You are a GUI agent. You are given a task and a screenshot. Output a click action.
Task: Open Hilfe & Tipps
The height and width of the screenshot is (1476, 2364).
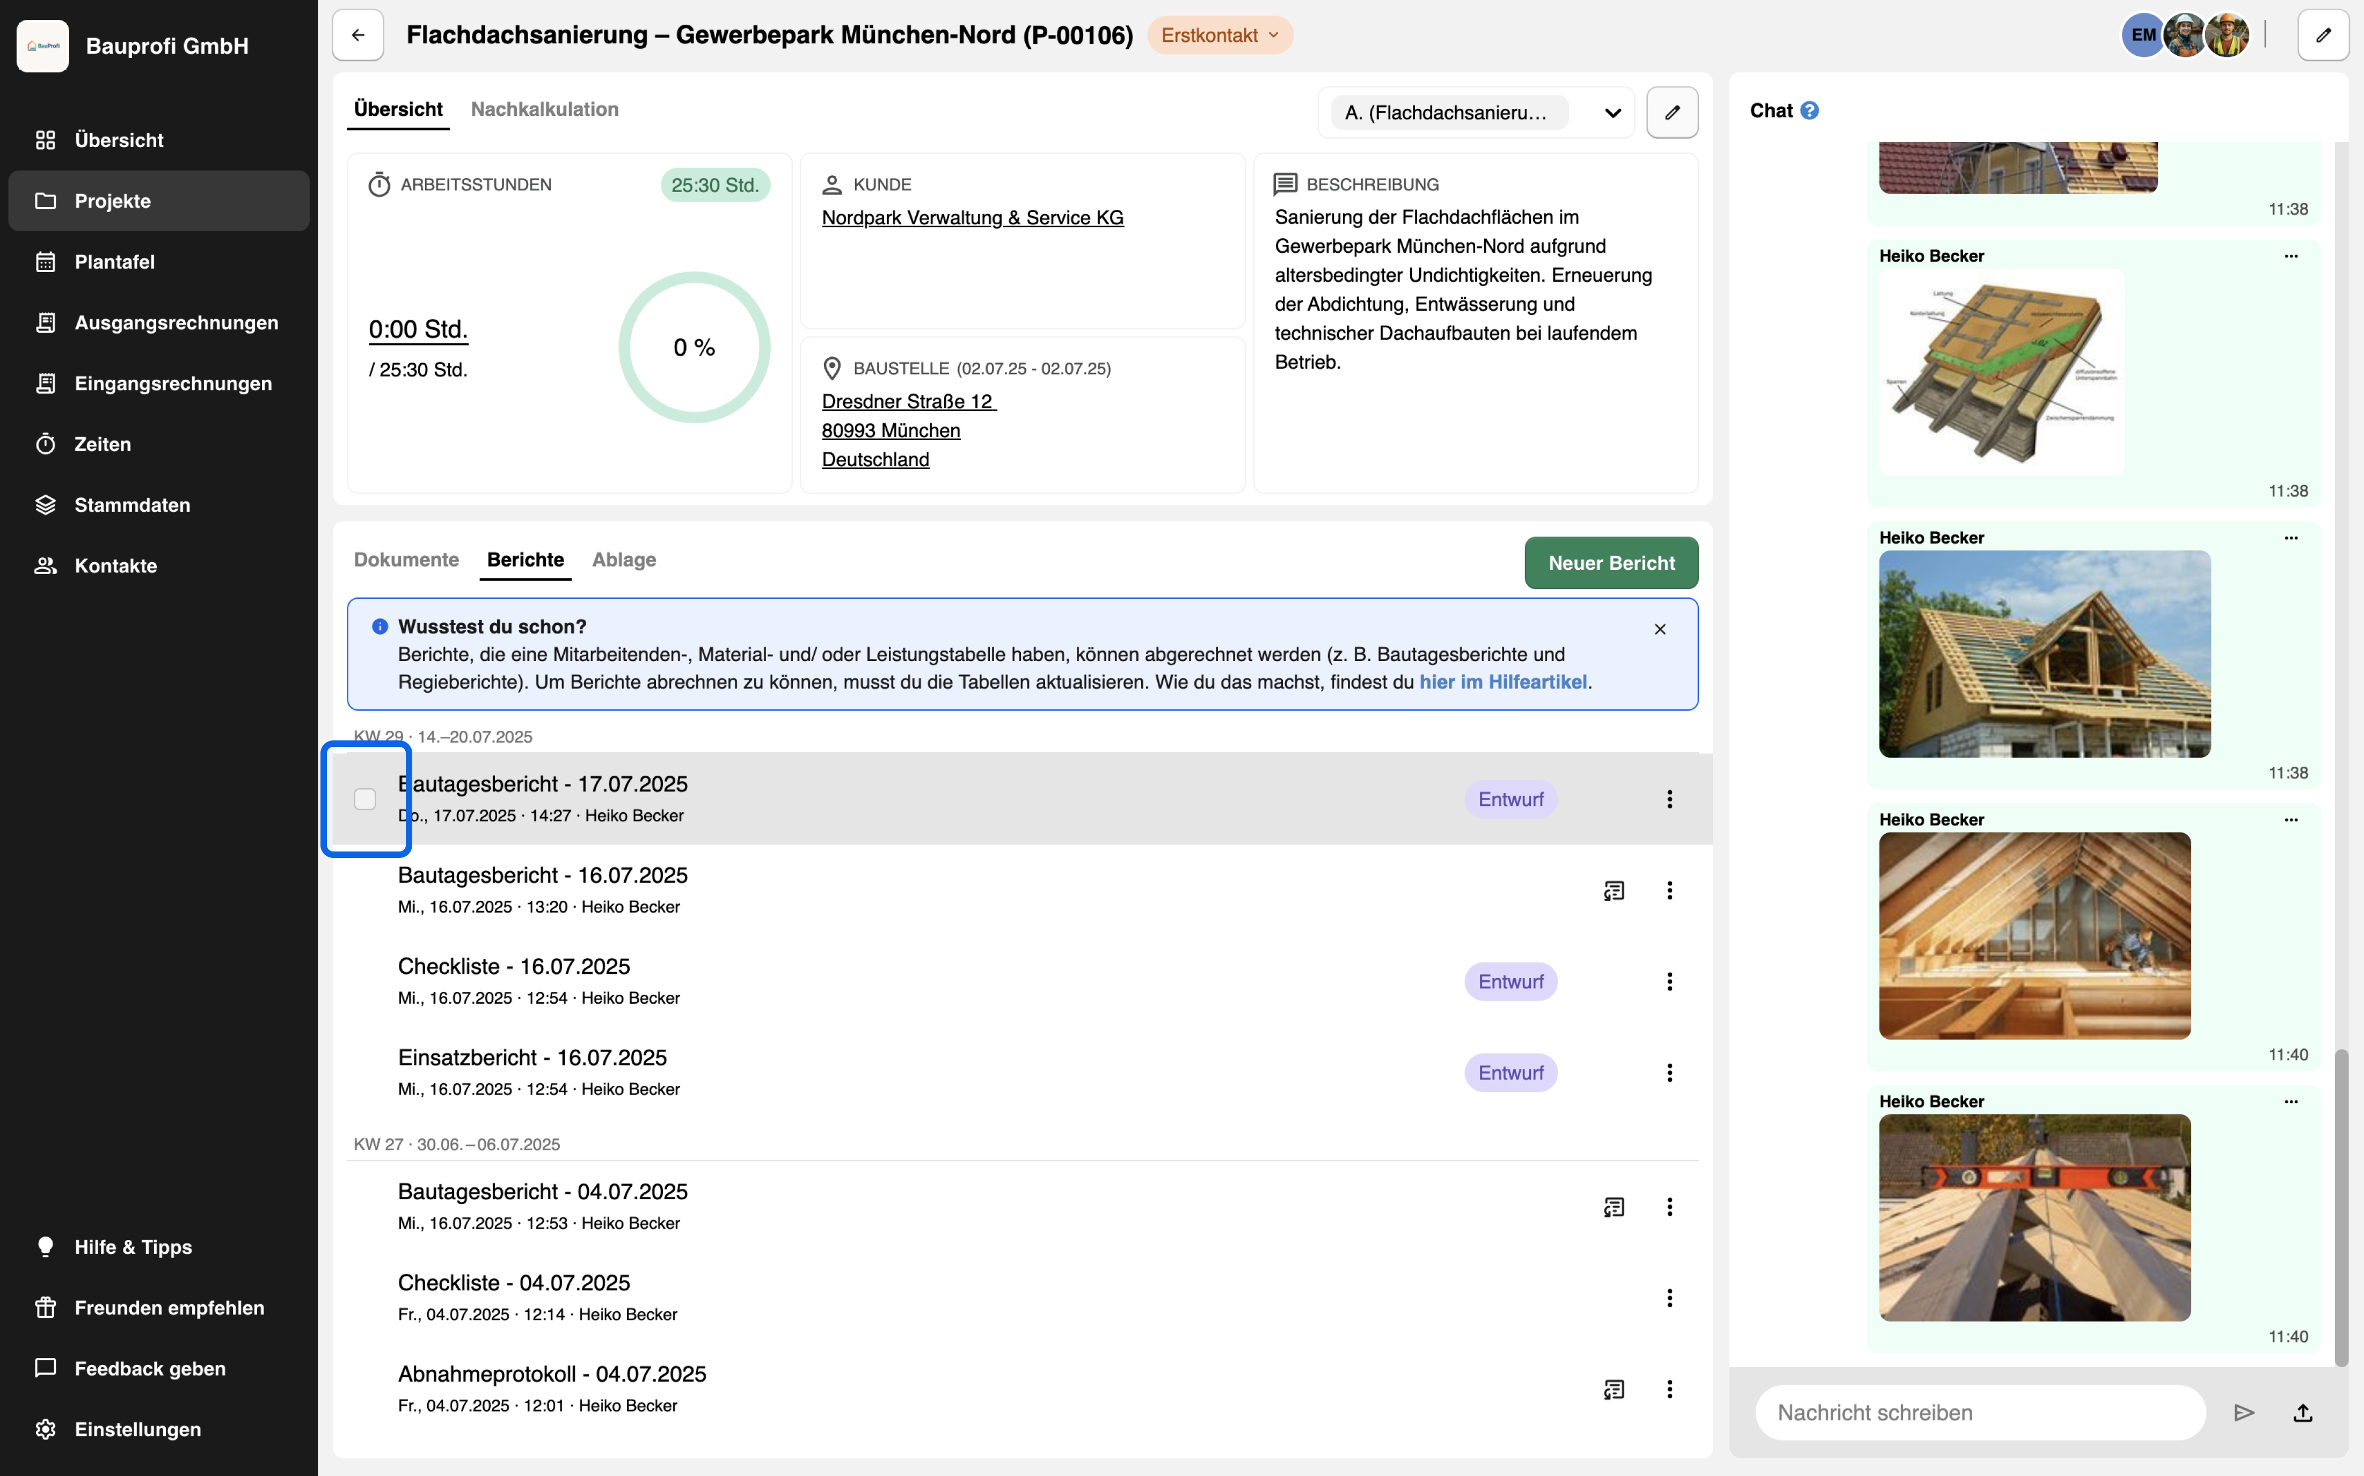(159, 1246)
